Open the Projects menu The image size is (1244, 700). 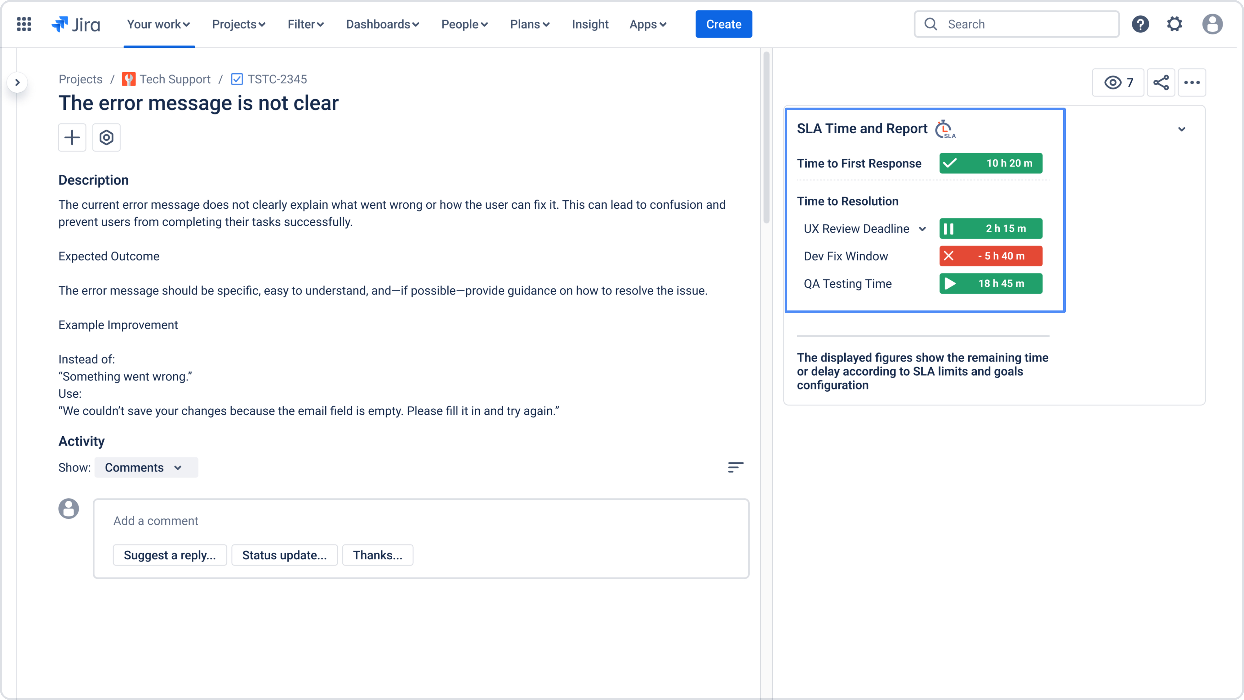pyautogui.click(x=238, y=24)
